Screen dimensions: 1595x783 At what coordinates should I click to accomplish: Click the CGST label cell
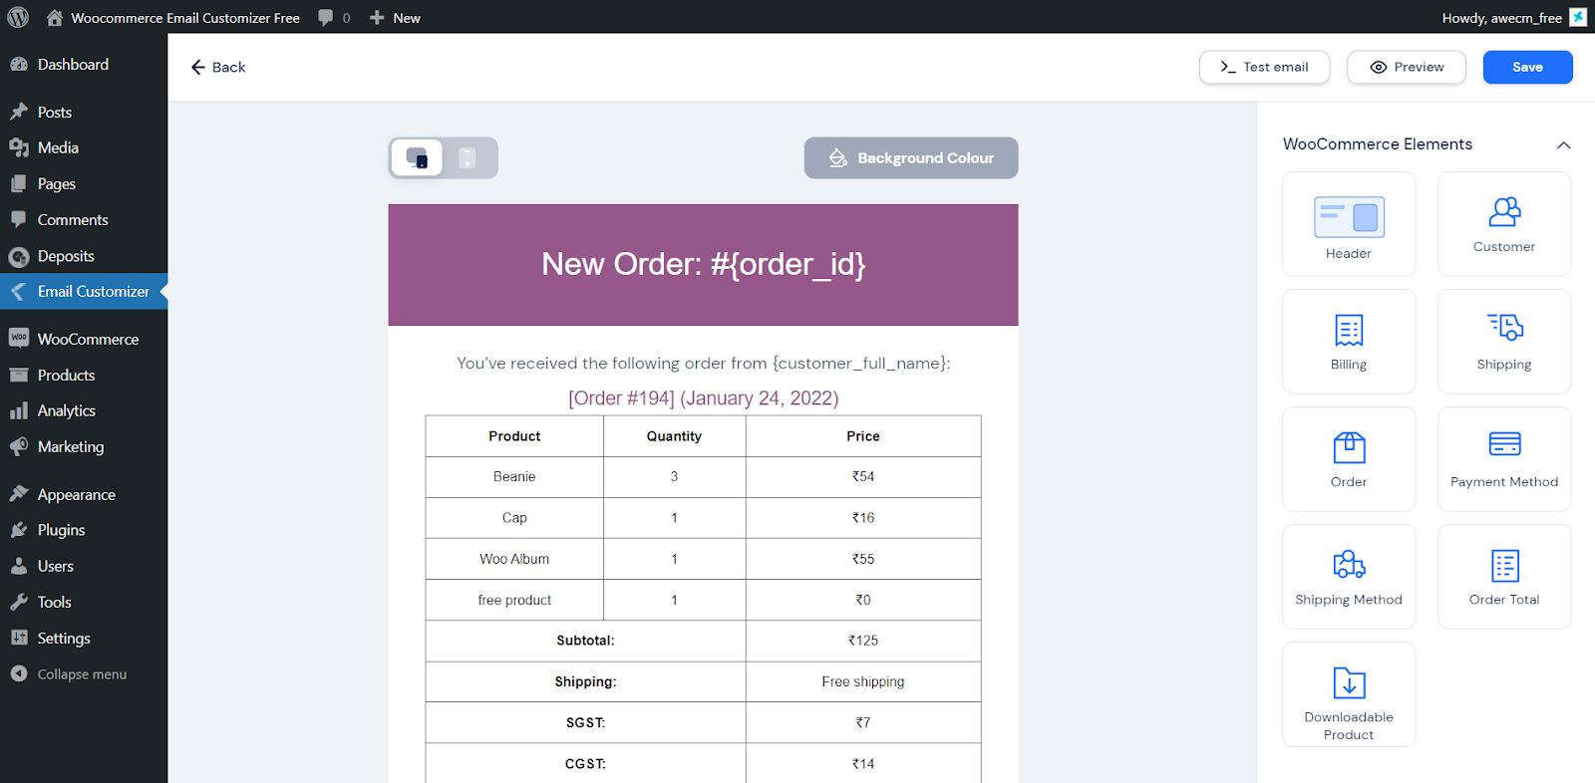pos(585,764)
